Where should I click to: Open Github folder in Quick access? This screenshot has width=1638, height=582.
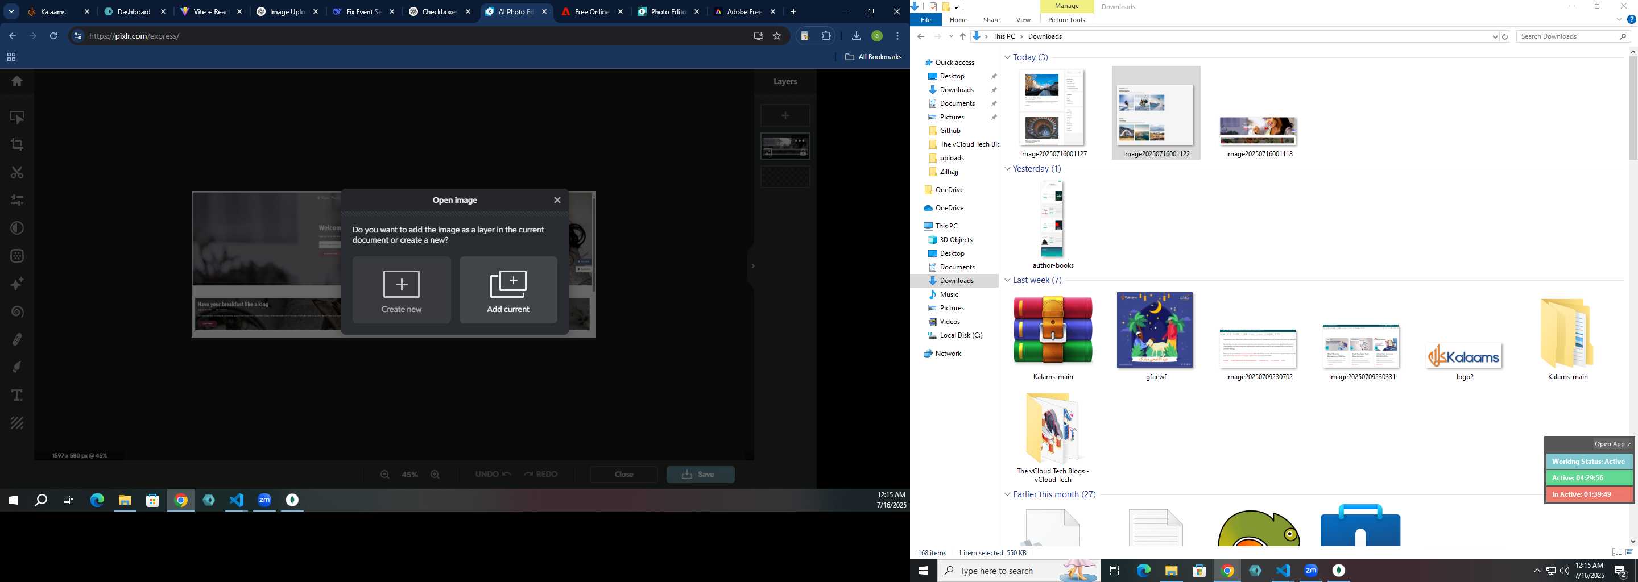click(950, 131)
